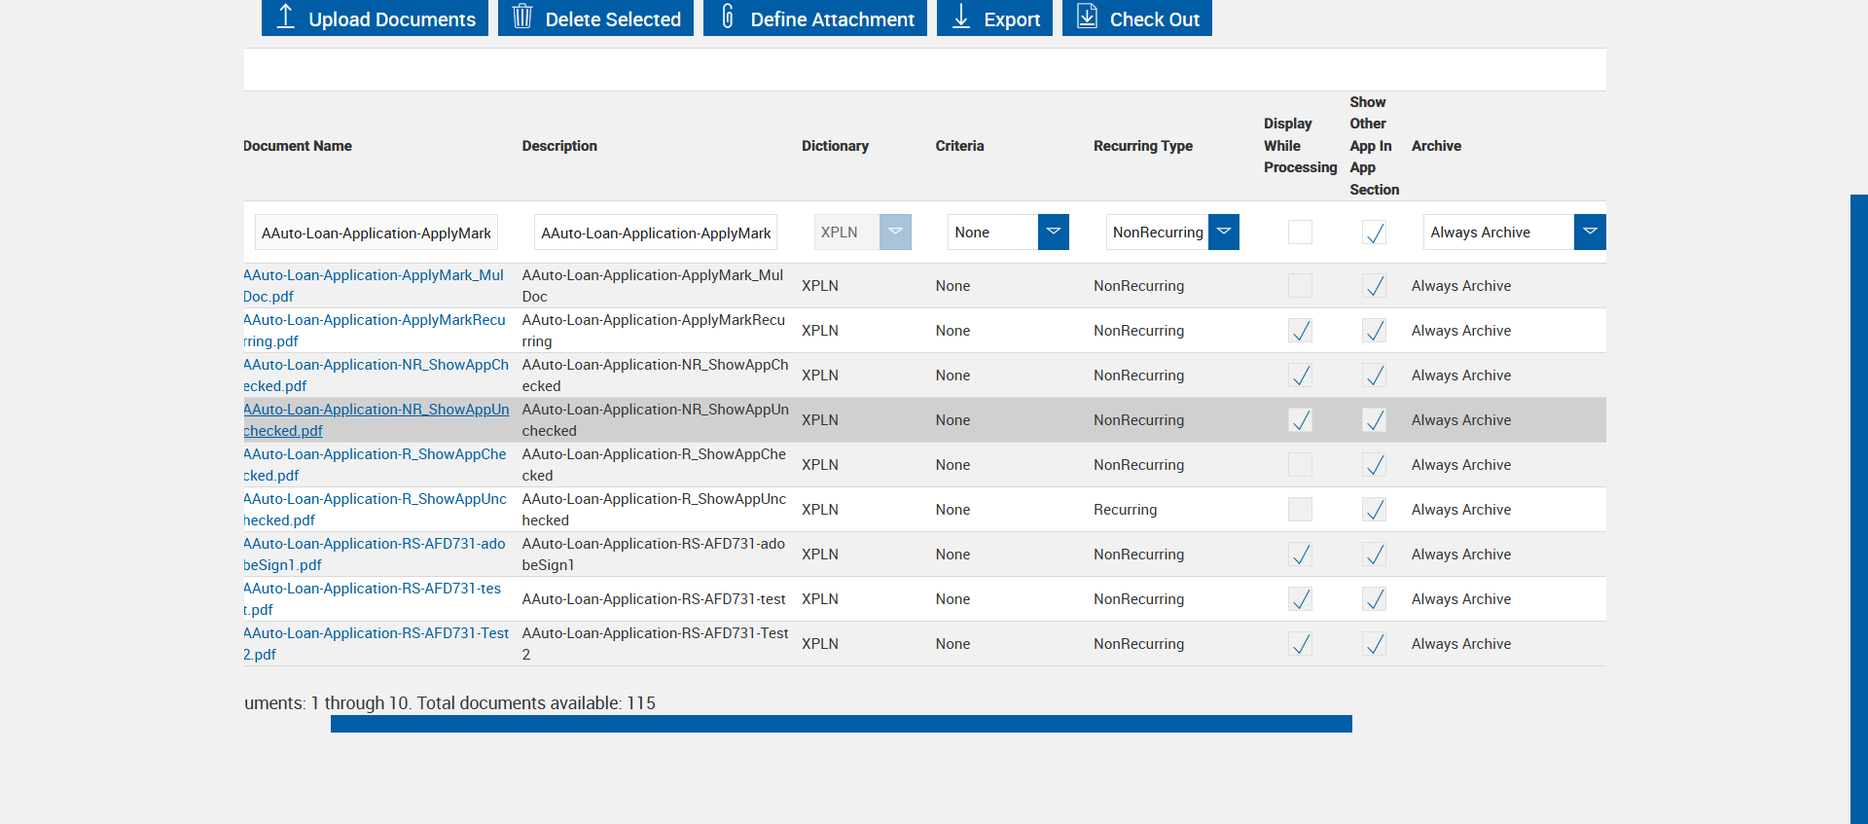Uncheck Display While Processing for NR_ShowAppChecked.pdf
The width and height of the screenshot is (1868, 824).
1300,376
